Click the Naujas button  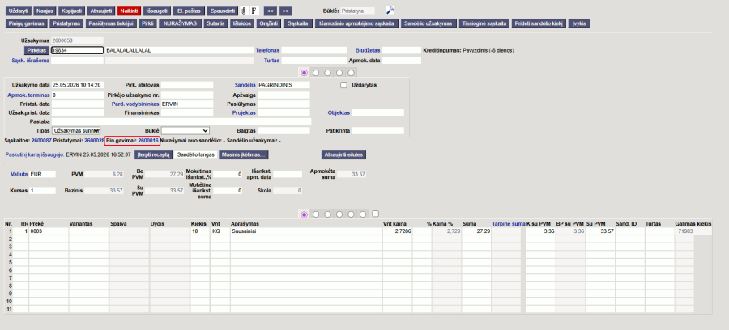coord(45,11)
